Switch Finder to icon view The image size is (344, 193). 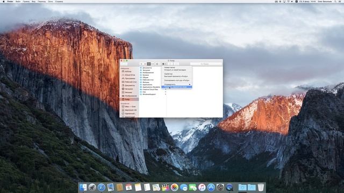[141, 64]
